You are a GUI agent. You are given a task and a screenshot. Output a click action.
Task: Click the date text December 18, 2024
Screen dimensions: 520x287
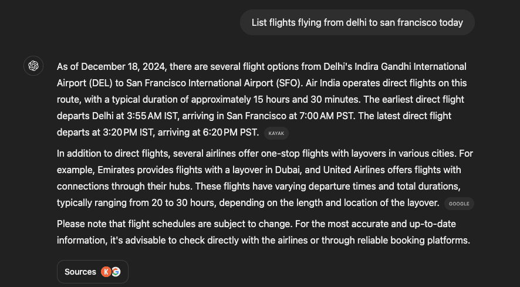point(123,67)
